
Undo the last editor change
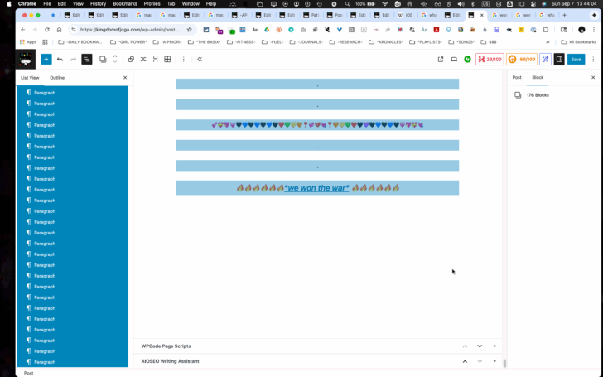click(60, 60)
